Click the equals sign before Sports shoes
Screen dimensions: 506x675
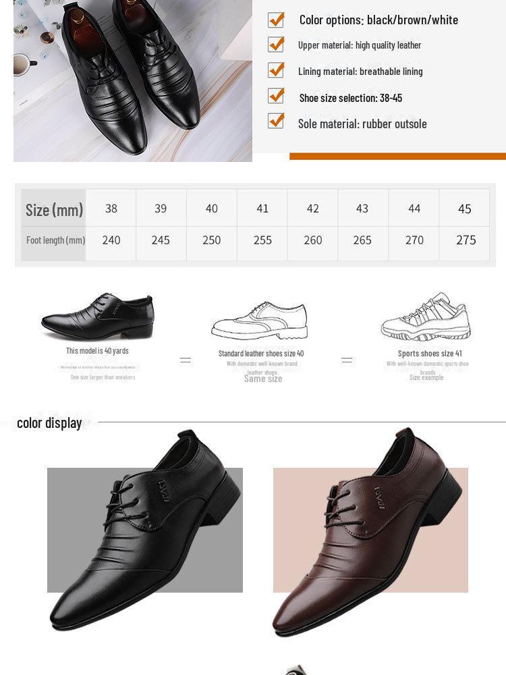tap(347, 360)
